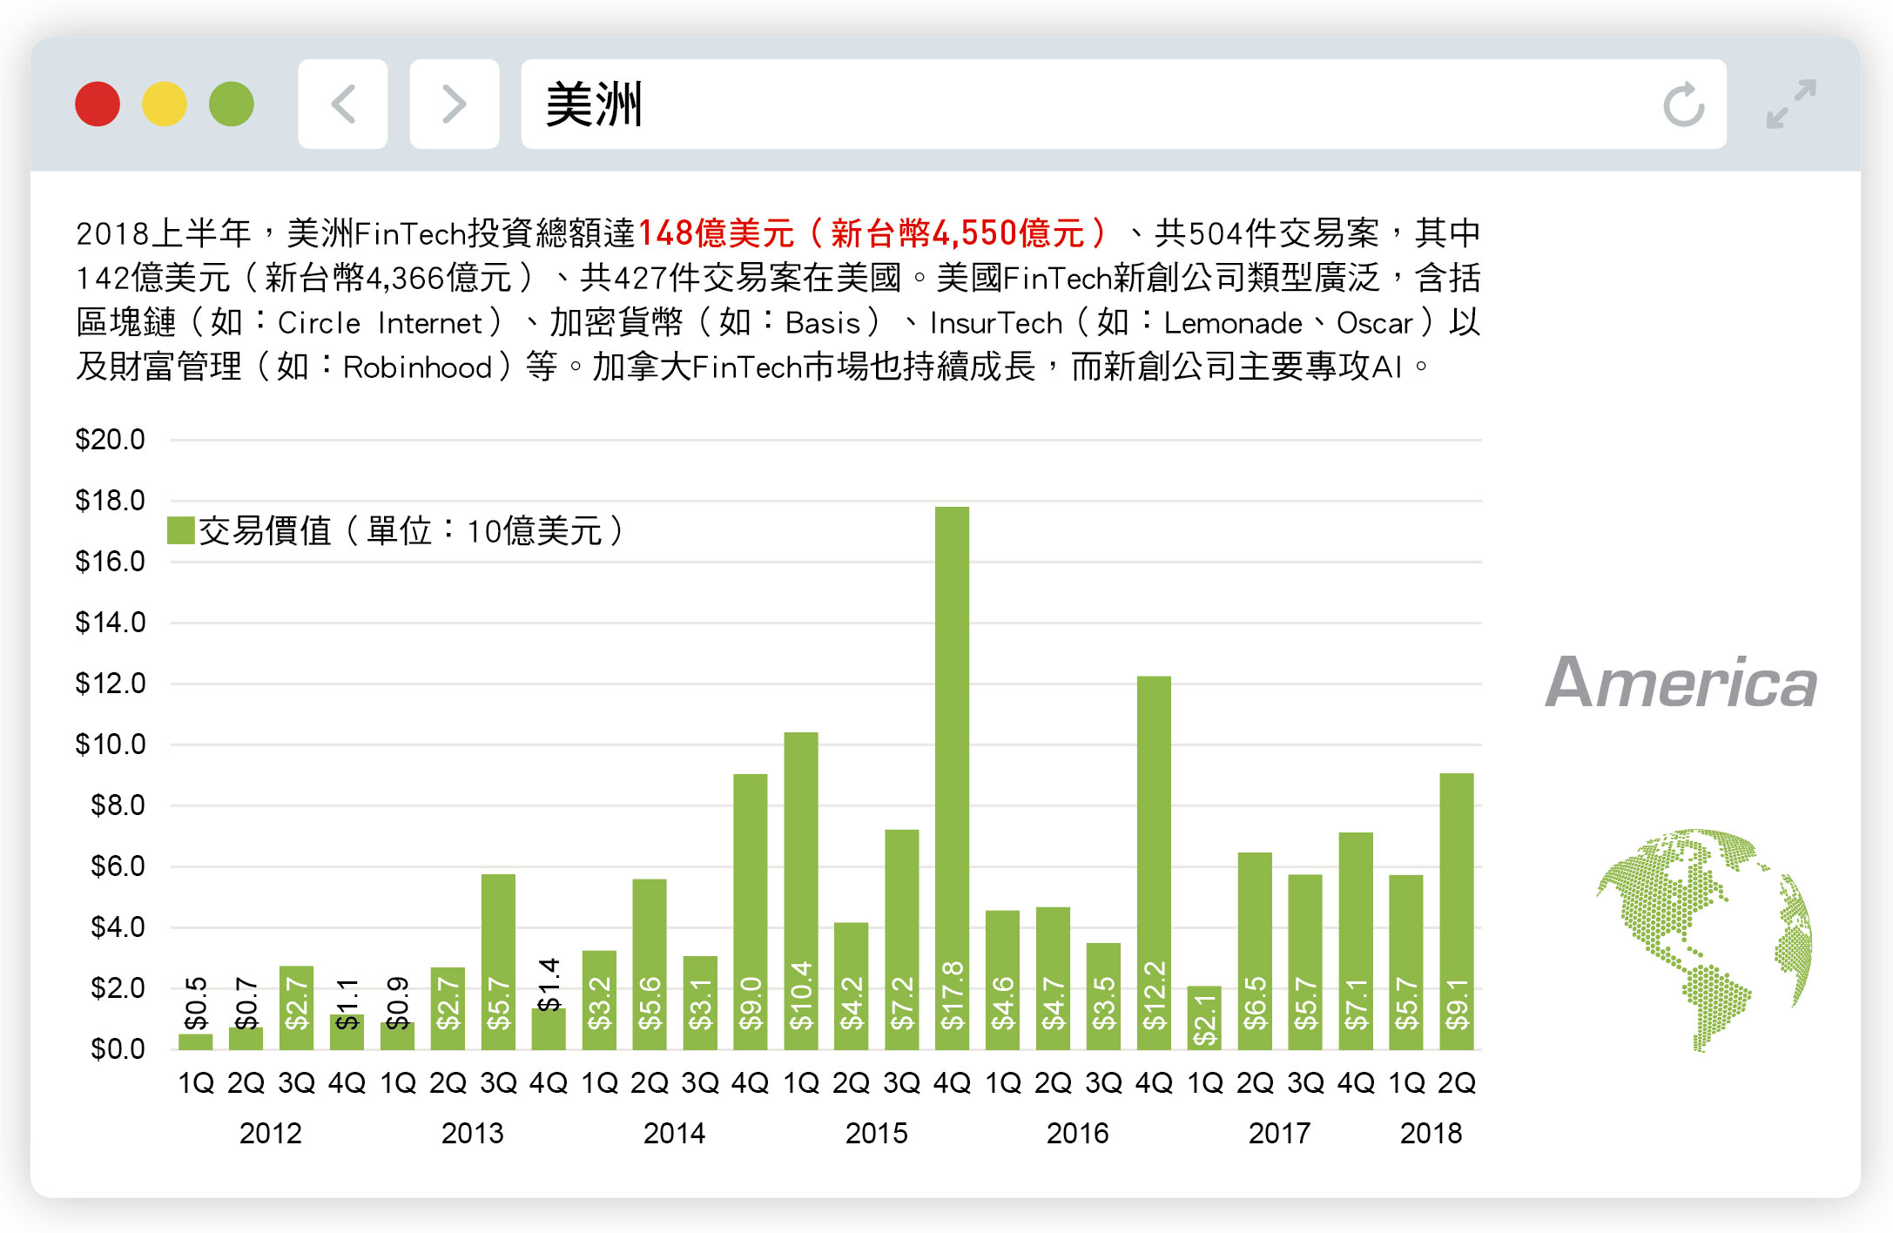
Task: Click the legend label 交易價值（單位：10億美元）
Action: coord(411,530)
